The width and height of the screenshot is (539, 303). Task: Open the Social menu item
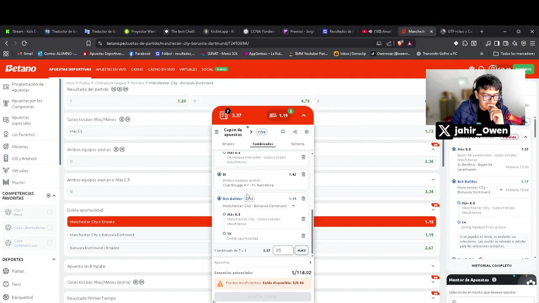(207, 69)
